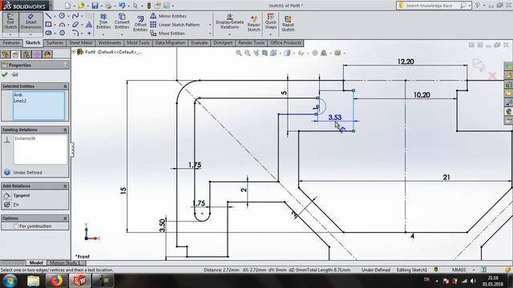
Task: Click the pushpin icon in Properties panel
Action: pos(14,74)
